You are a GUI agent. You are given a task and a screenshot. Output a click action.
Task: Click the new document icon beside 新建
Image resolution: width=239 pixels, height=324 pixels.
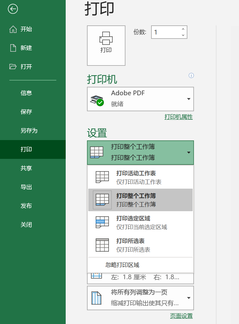point(13,48)
